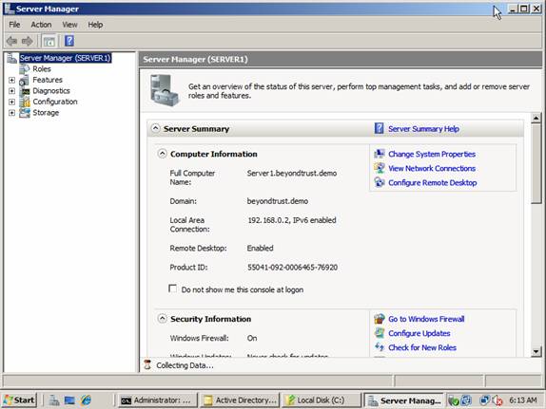The height and width of the screenshot is (409, 546).
Task: Open the View Network Connections link
Action: click(432, 168)
